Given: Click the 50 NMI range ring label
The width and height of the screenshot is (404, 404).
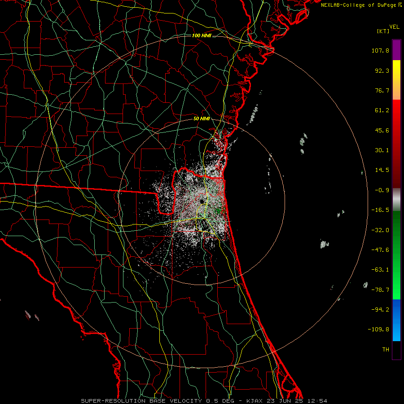Looking at the screenshot, I should (202, 119).
